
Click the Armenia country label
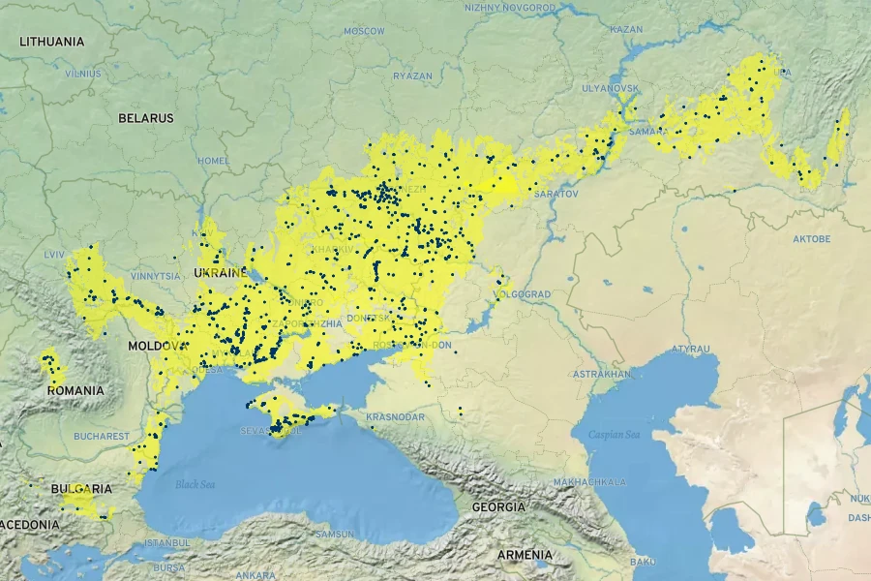(524, 555)
